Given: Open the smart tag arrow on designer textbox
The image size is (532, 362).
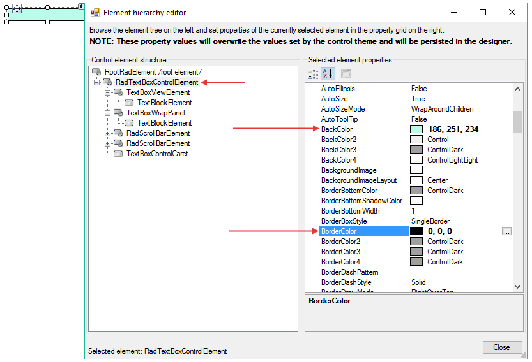Looking at the screenshot, I should pos(80,6).
